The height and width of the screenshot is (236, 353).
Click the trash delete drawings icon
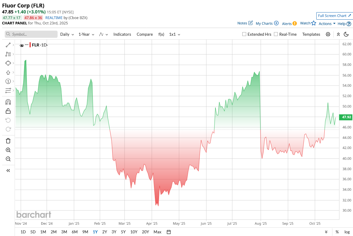coord(8,141)
